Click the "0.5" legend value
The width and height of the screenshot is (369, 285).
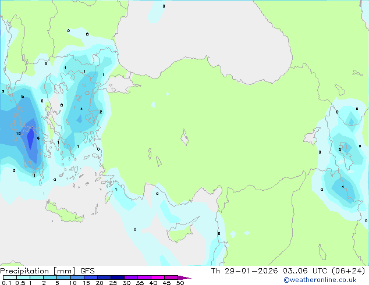20,283
